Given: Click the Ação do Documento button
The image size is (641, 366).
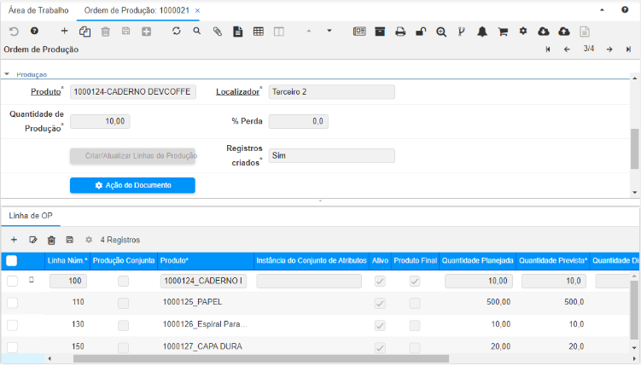Looking at the screenshot, I should click(x=132, y=185).
